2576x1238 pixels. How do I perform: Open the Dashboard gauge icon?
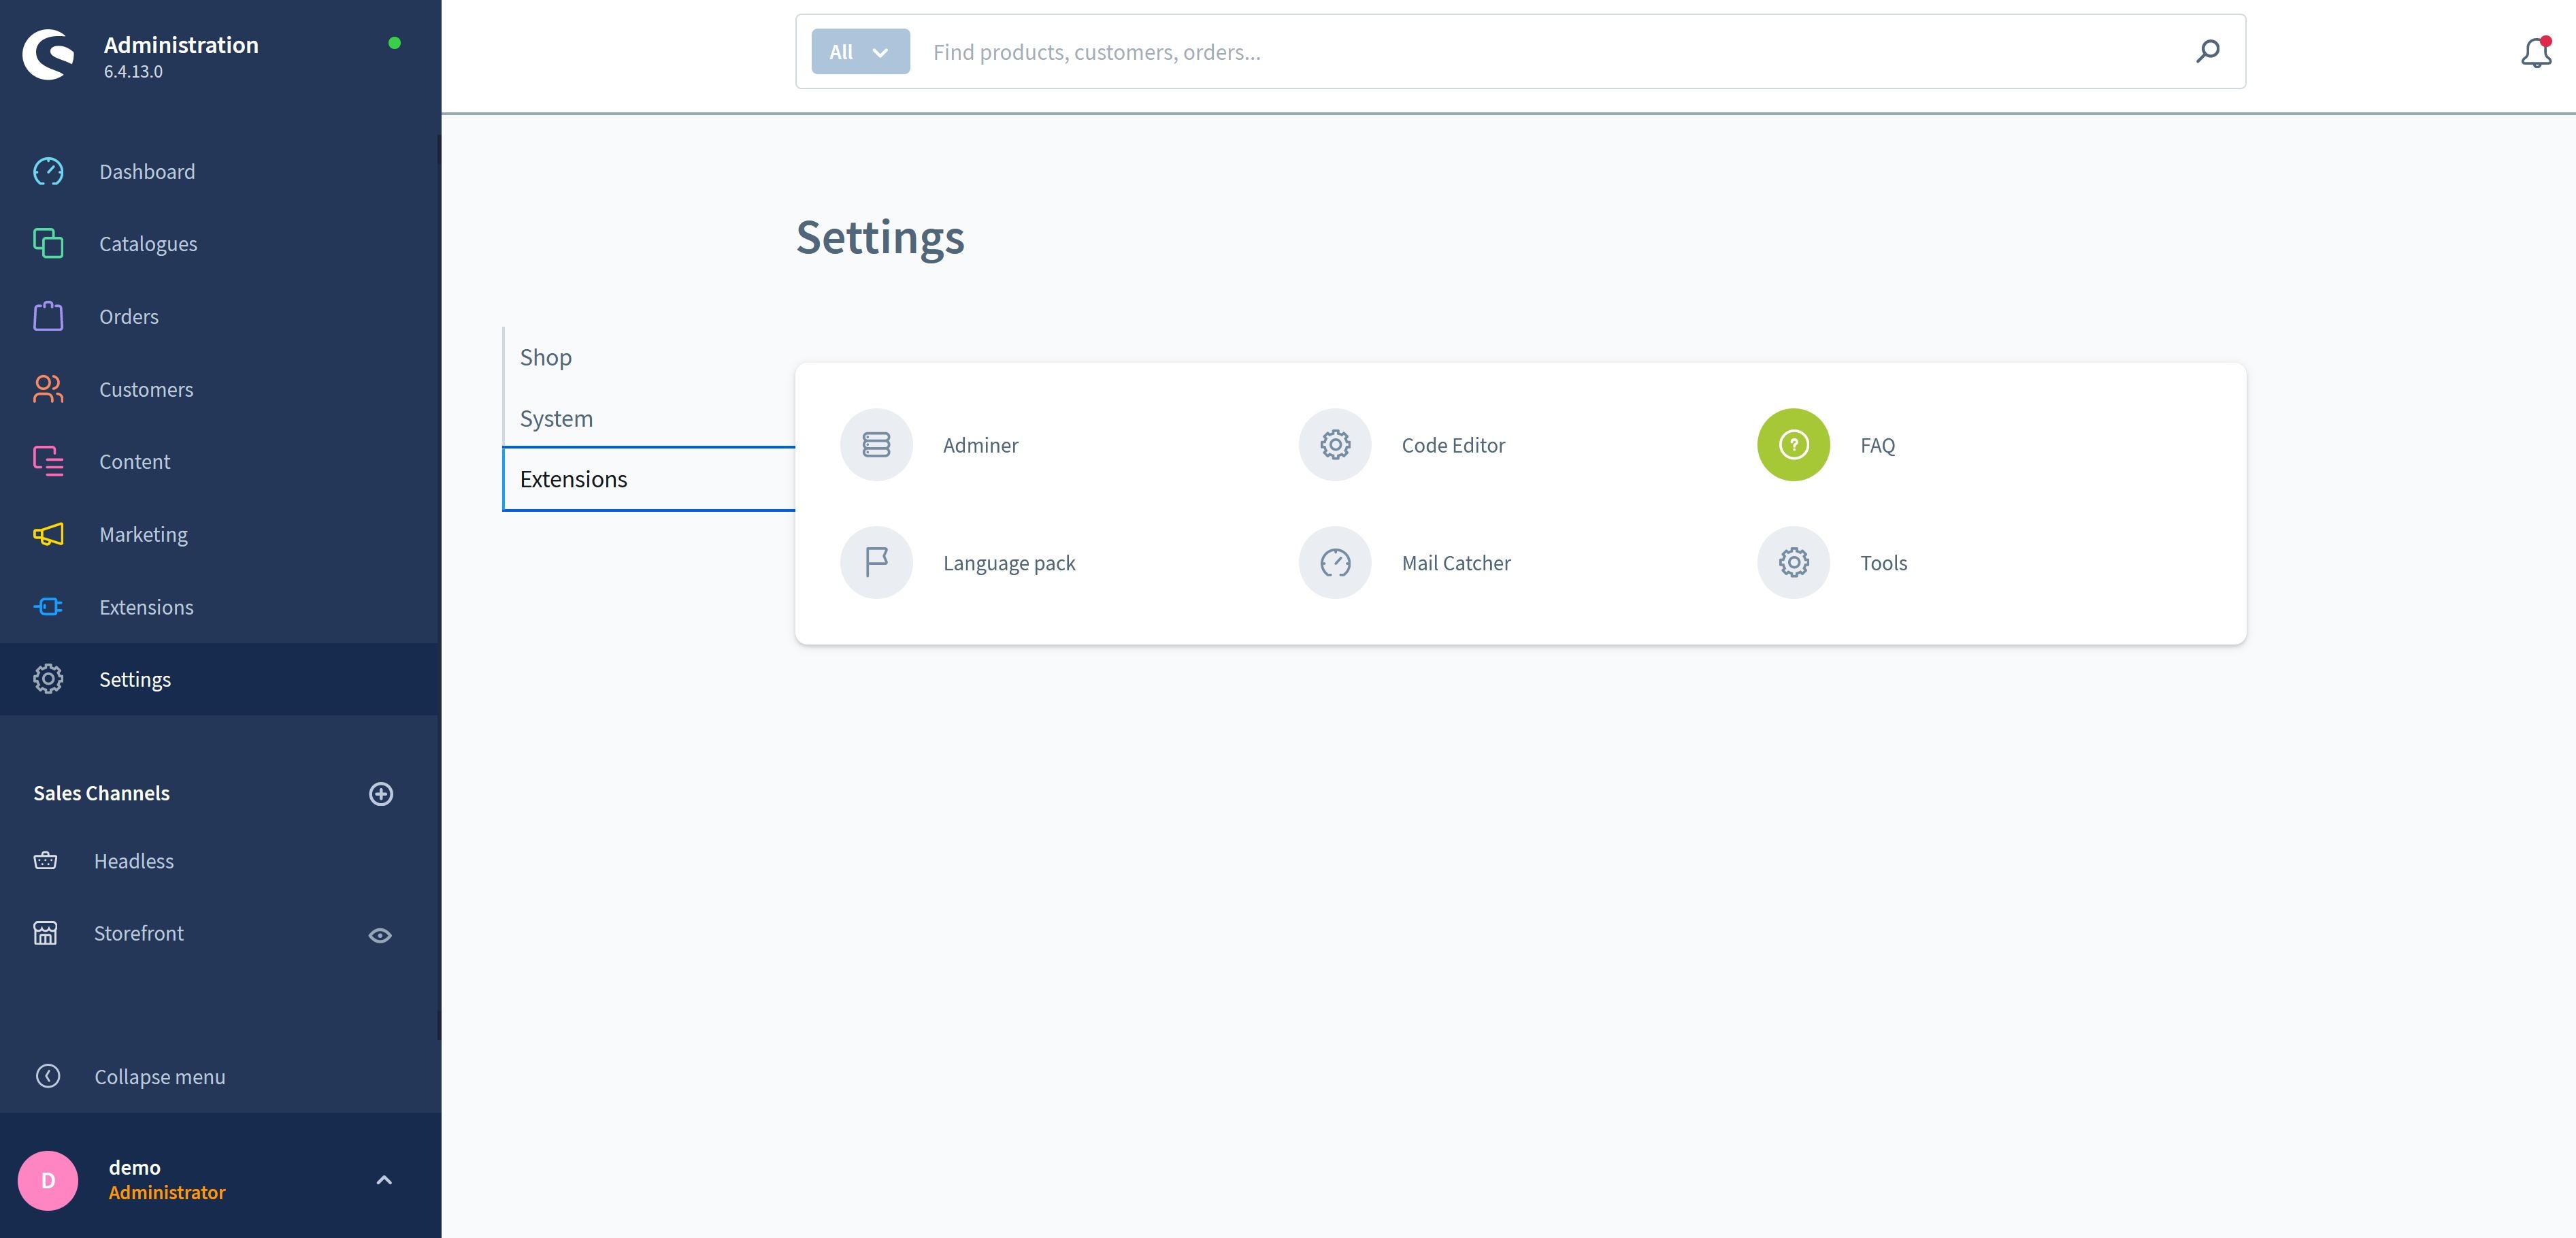pyautogui.click(x=48, y=172)
